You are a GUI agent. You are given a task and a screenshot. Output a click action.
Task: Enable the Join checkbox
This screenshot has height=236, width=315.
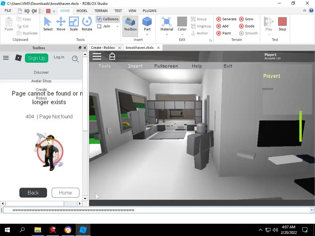[x=99, y=26]
